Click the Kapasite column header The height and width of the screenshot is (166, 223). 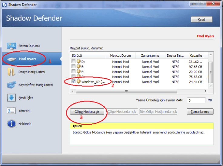(196, 56)
